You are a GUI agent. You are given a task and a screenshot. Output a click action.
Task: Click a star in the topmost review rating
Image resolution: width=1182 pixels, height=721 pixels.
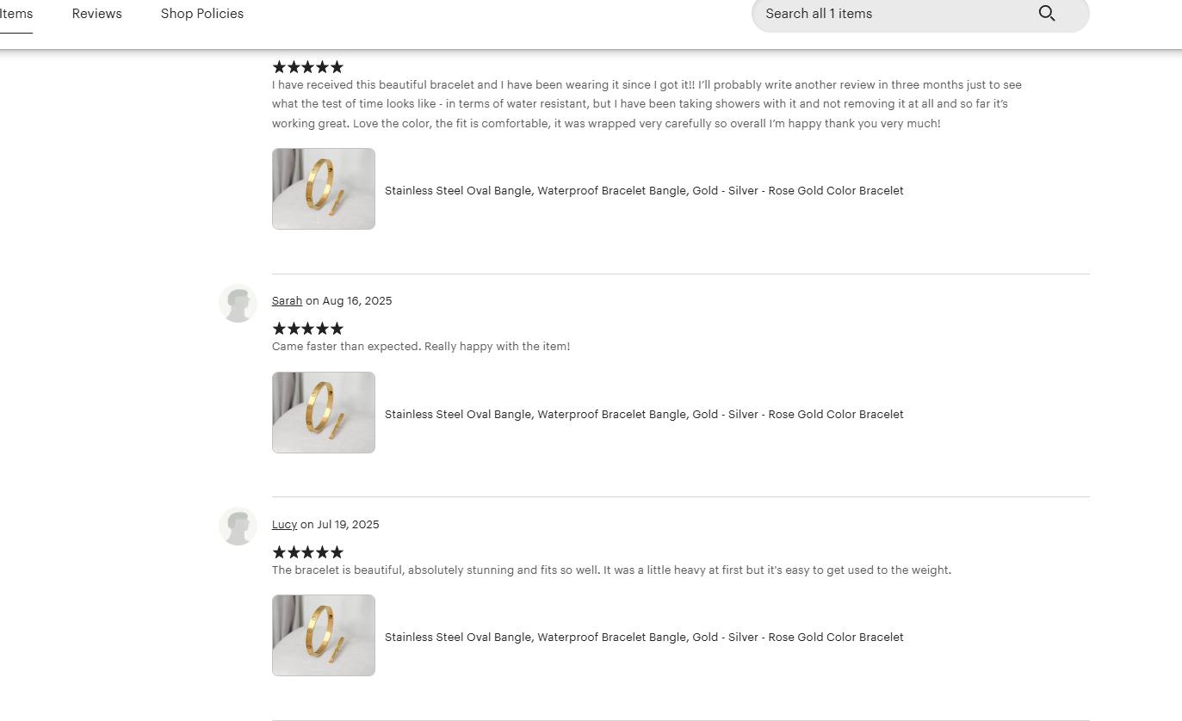(307, 67)
